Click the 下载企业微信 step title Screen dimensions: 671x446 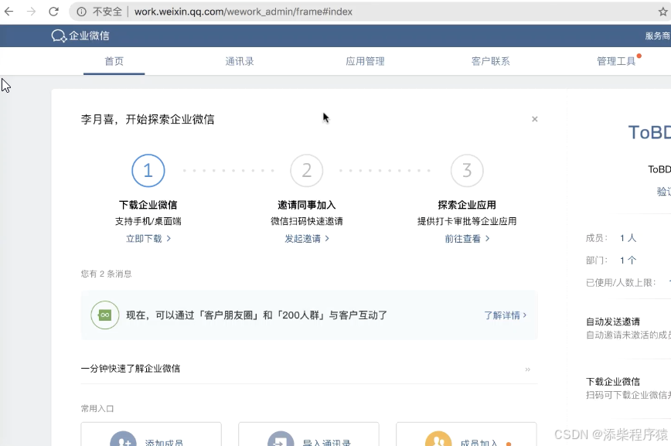click(x=148, y=205)
